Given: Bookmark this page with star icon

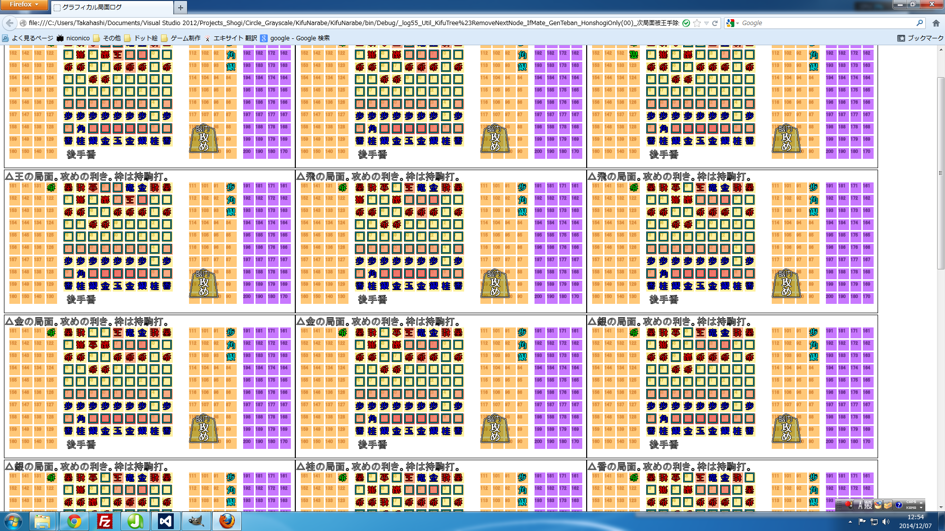Looking at the screenshot, I should (697, 23).
